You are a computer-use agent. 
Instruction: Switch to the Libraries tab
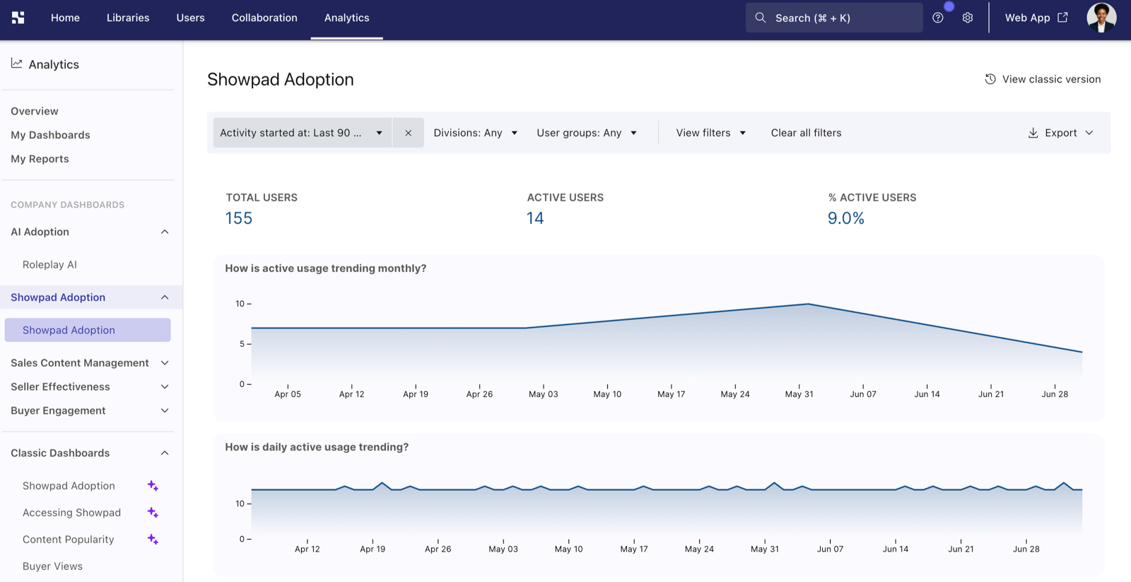pos(128,18)
